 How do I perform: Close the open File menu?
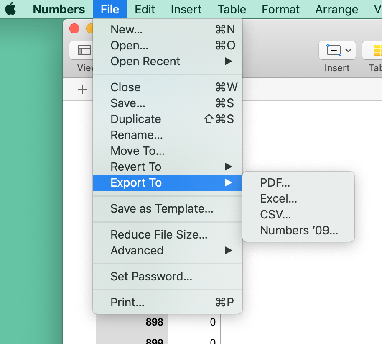110,9
